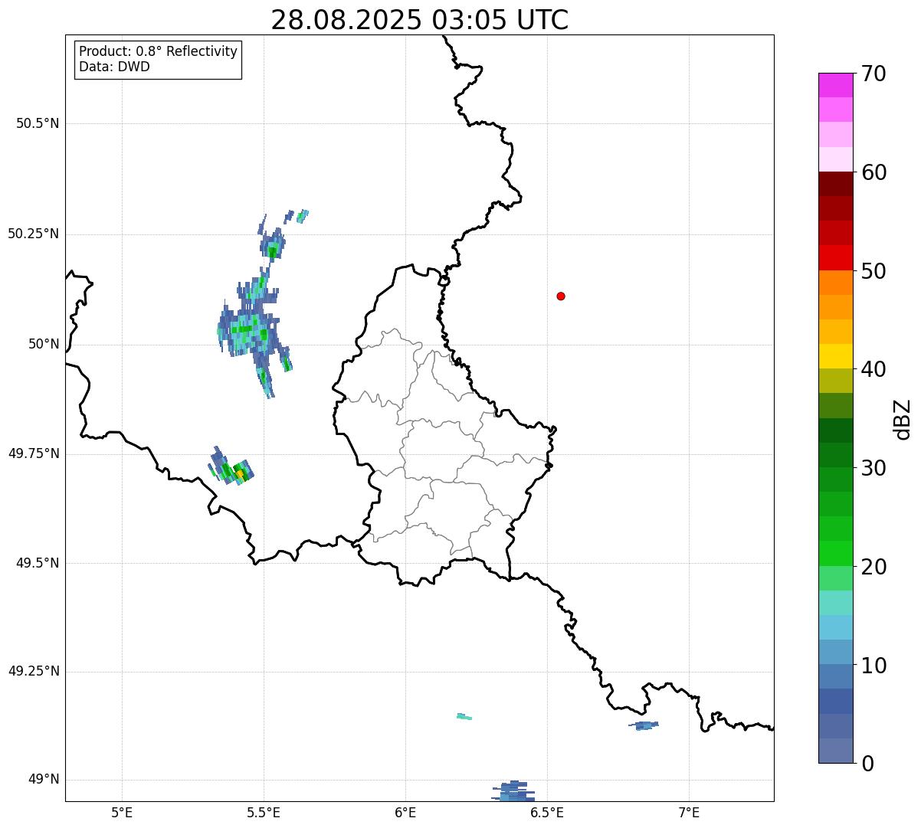Image resolution: width=921 pixels, height=828 pixels.
Task: Click the bright green colorbar swatch above 20
Action: [835, 553]
